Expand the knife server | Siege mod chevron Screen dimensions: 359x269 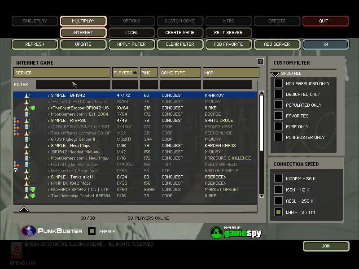point(48,171)
